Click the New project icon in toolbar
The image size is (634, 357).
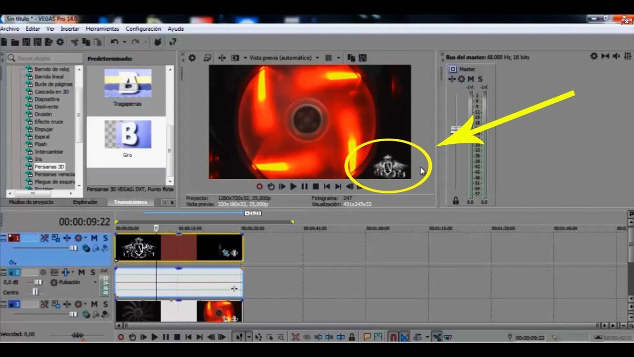[4, 42]
